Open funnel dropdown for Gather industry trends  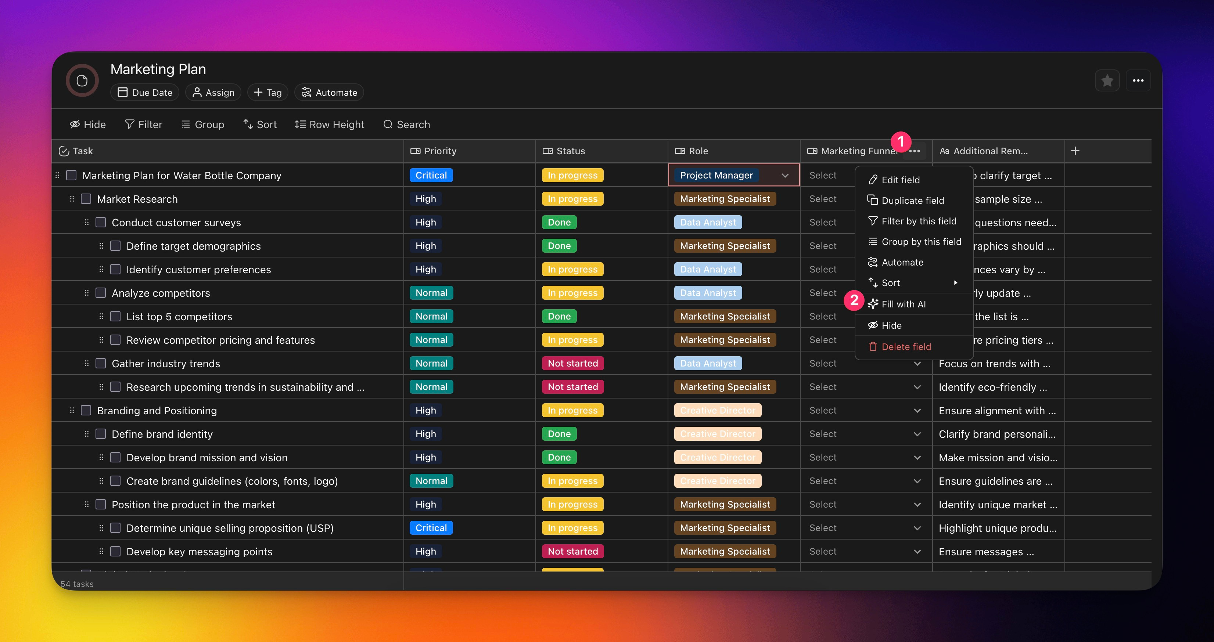917,364
